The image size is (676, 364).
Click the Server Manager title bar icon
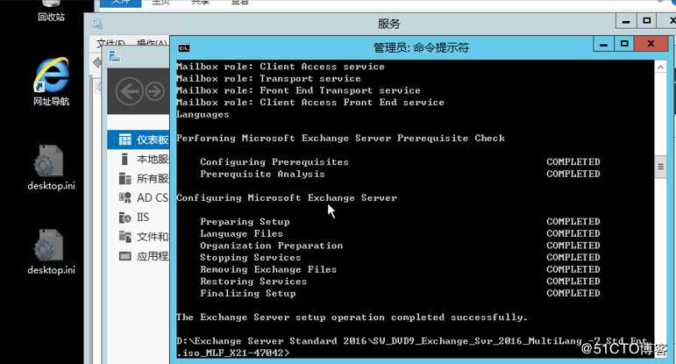click(x=114, y=56)
